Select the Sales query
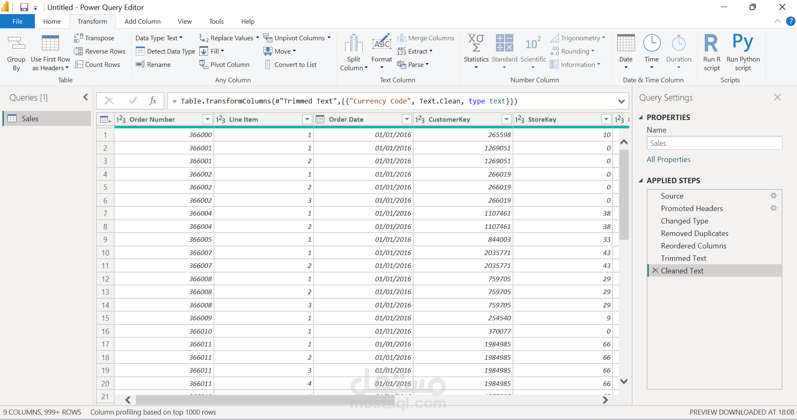 point(47,118)
